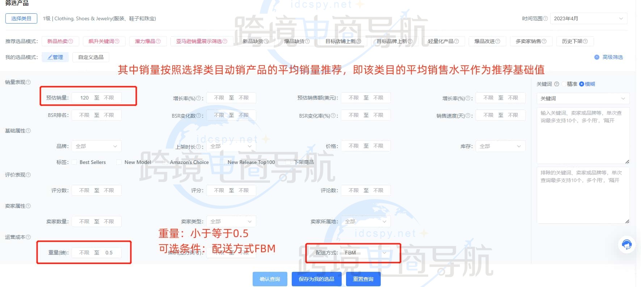This screenshot has height=287, width=641.
Task: Open the 关键词 type dropdown
Action: coord(583,98)
